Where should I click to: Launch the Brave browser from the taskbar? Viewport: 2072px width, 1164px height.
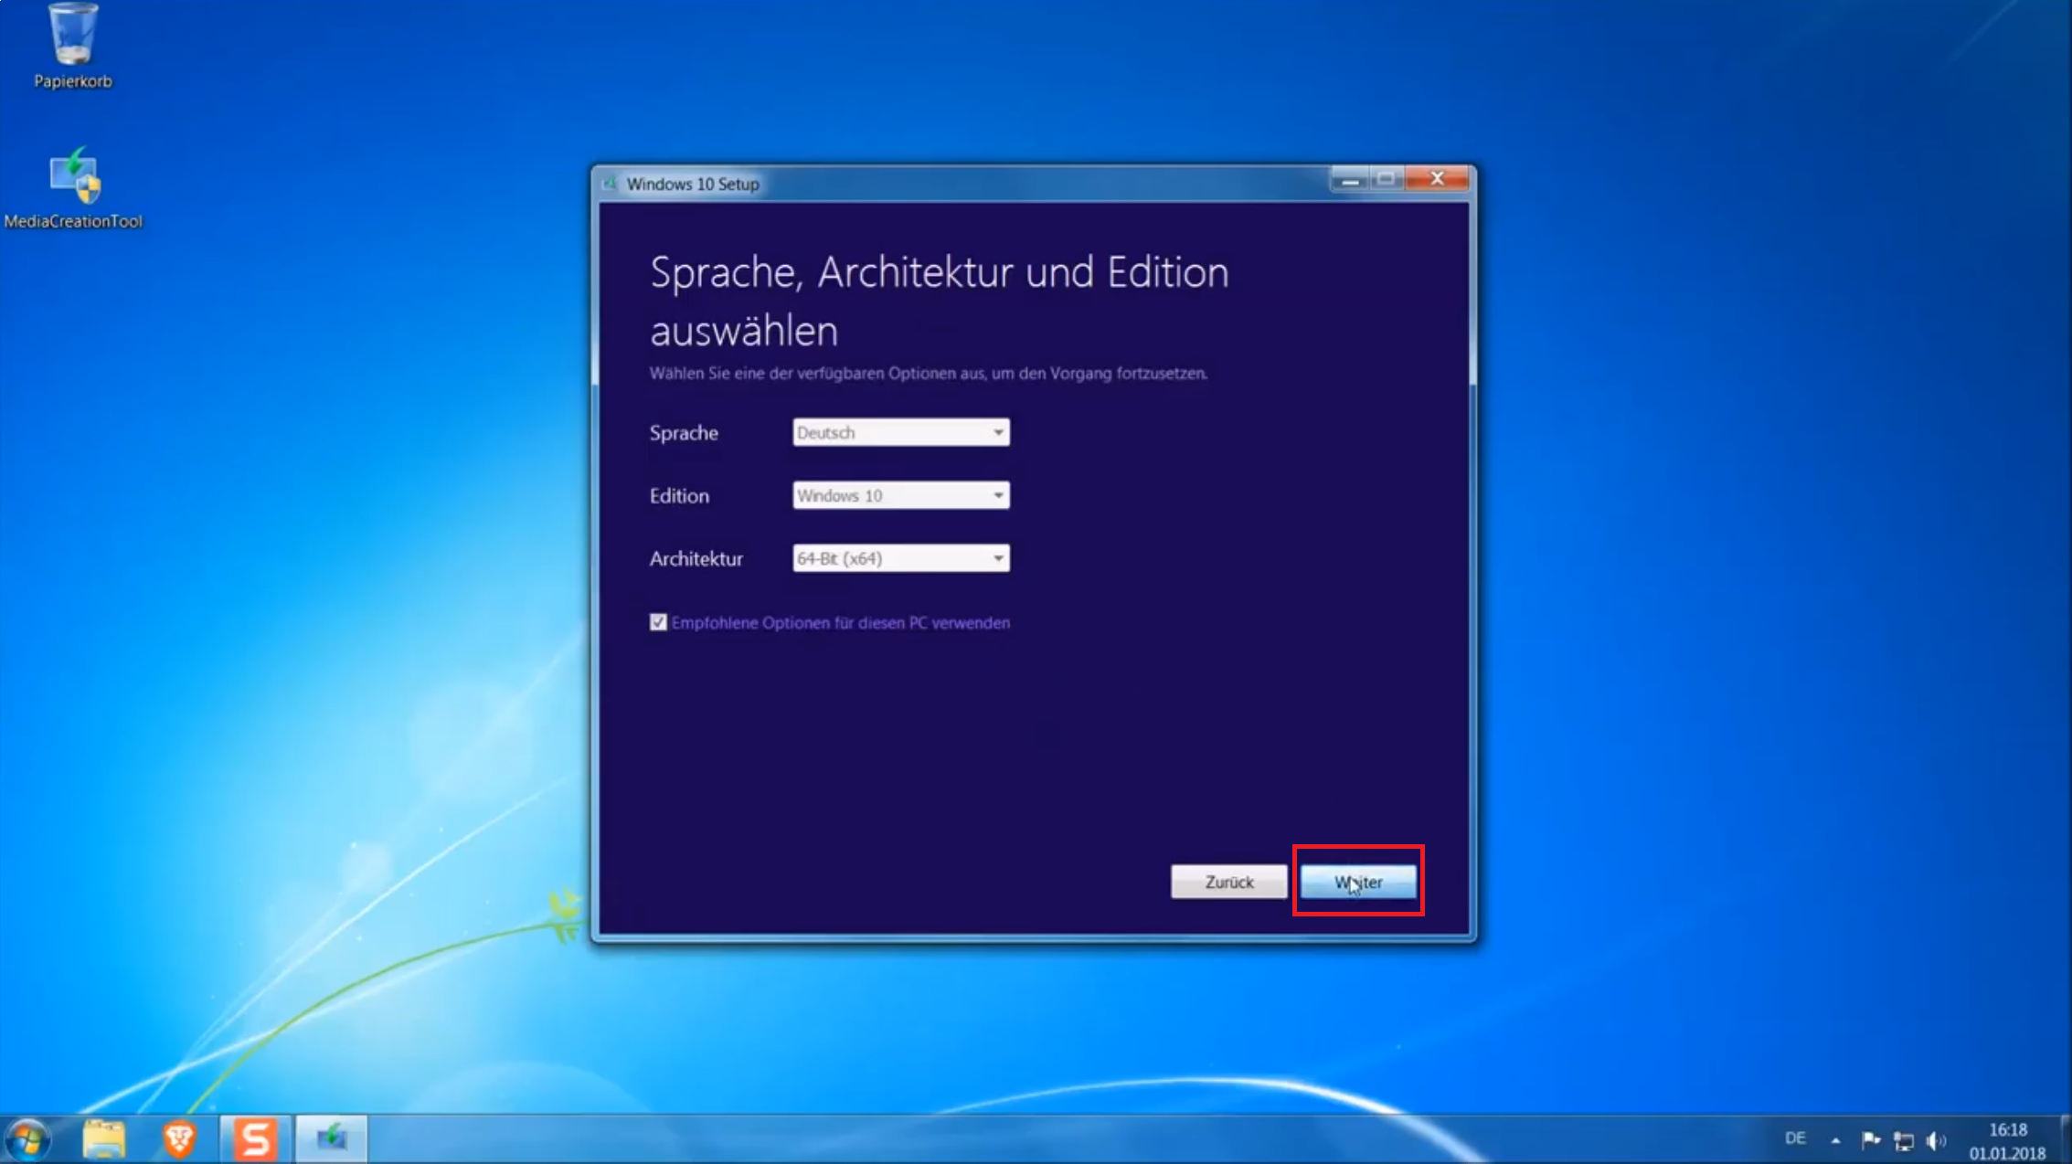tap(179, 1139)
